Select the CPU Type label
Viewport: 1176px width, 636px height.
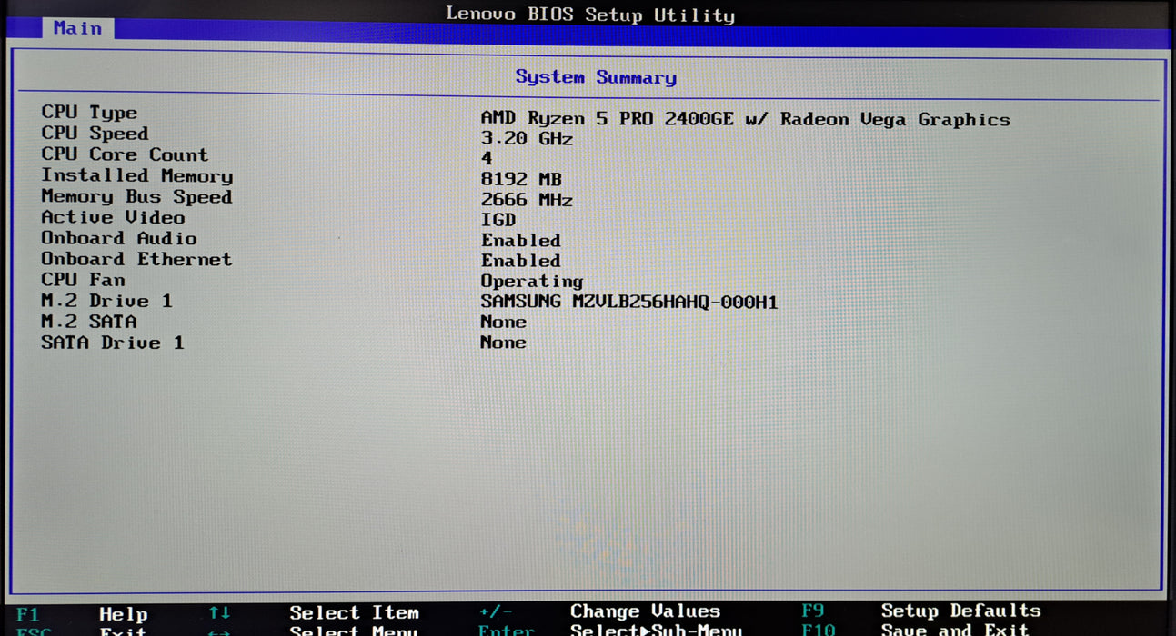click(89, 113)
